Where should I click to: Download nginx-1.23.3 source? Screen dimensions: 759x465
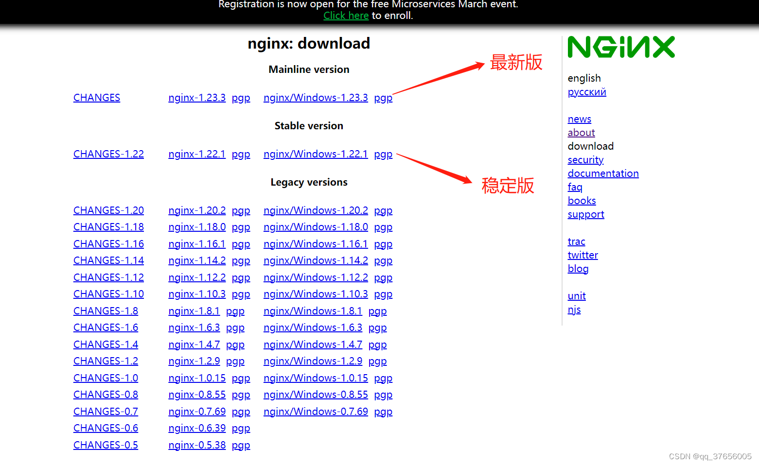point(197,98)
